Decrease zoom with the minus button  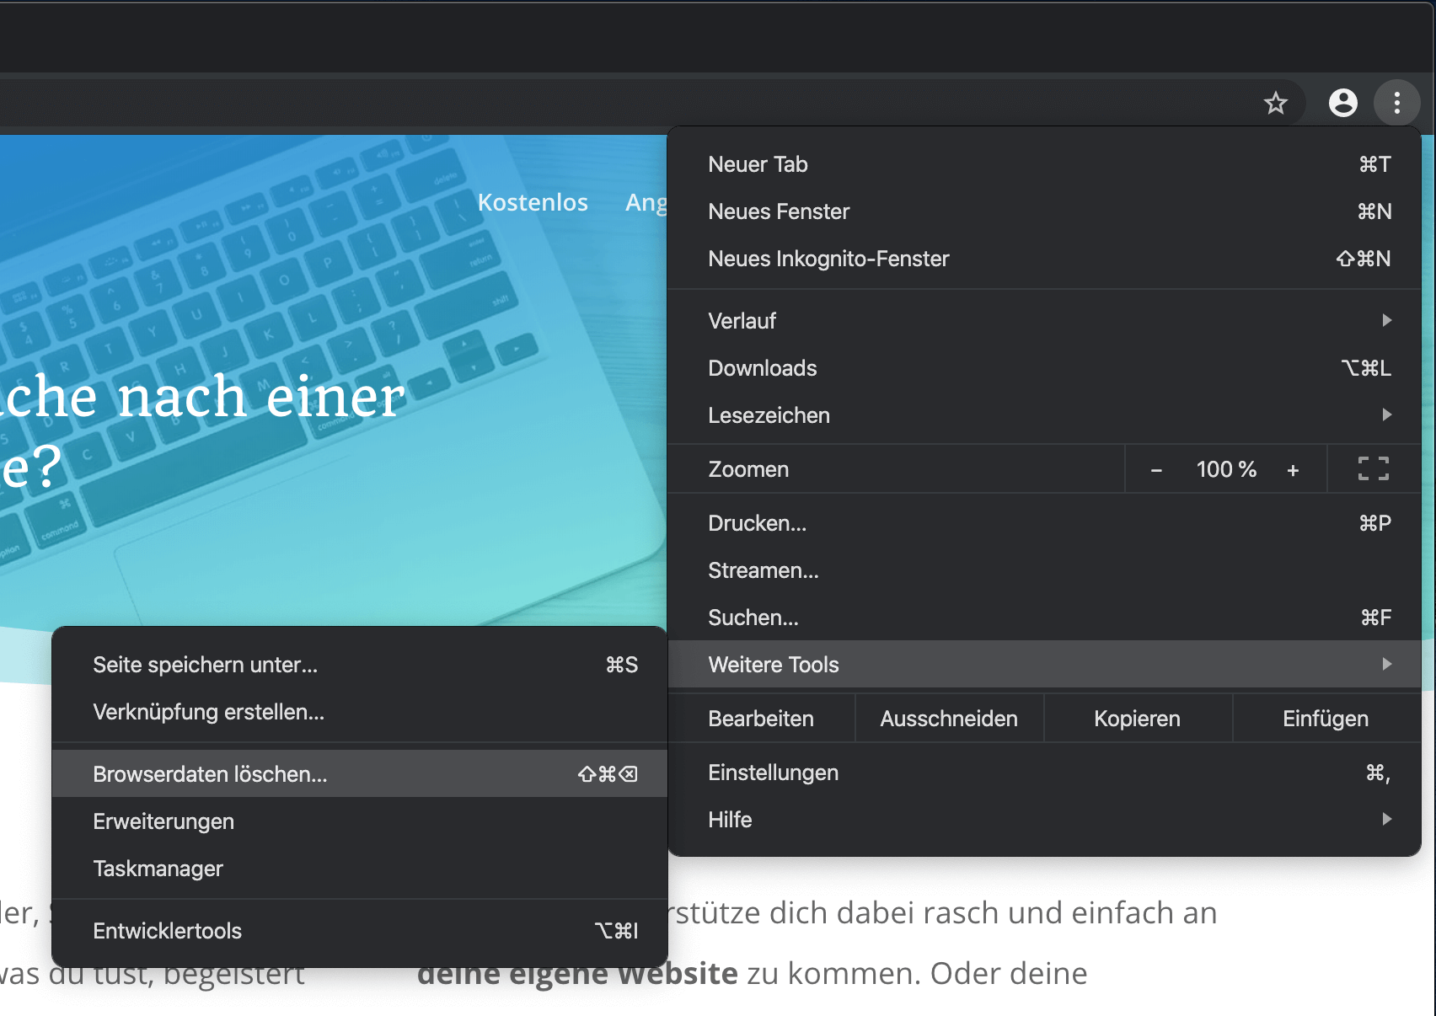click(x=1156, y=470)
